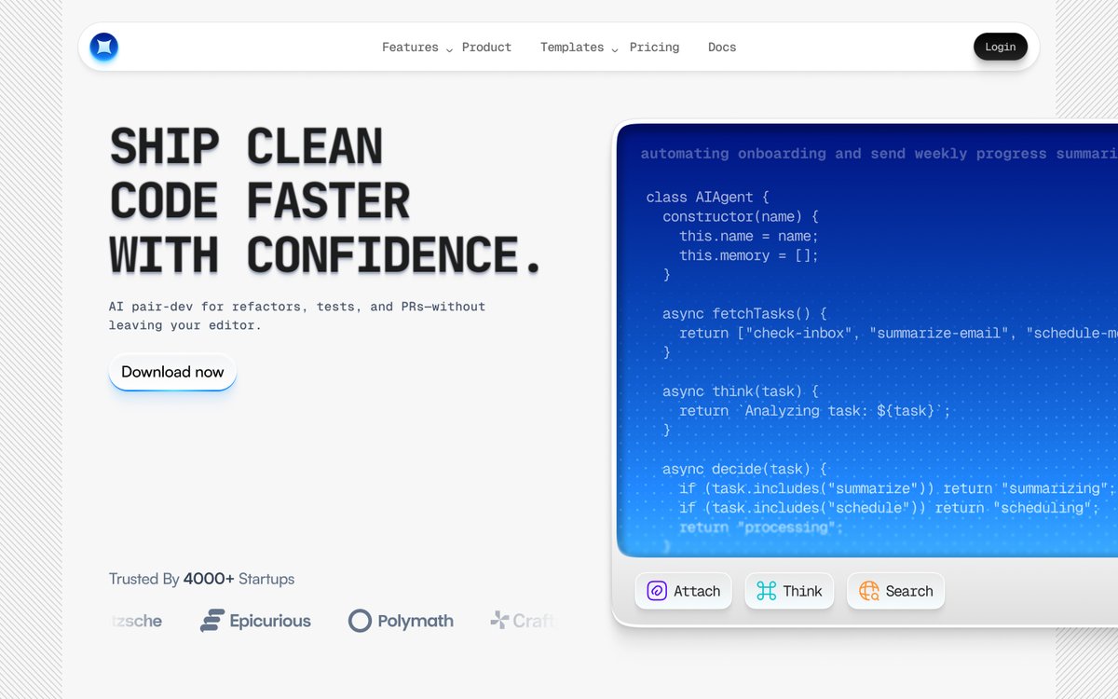Click the 'class AIAgent {' code line

point(708,198)
